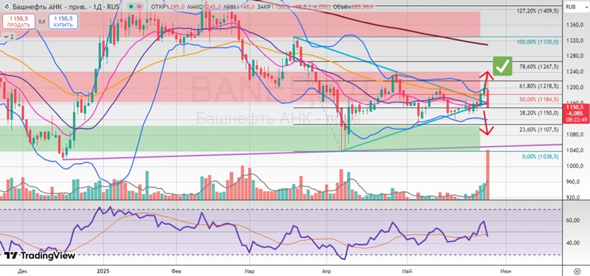
Task: Click the 1280,0 price scale label
Action: (x=574, y=57)
